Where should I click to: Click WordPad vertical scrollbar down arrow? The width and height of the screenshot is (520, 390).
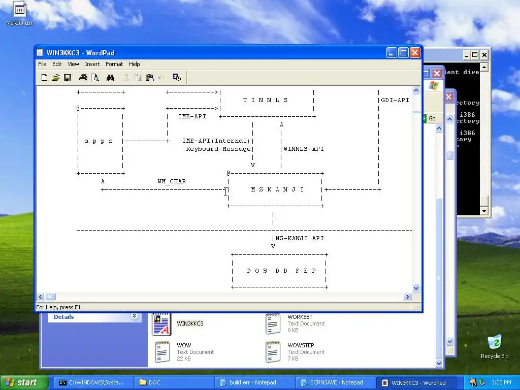(x=416, y=288)
